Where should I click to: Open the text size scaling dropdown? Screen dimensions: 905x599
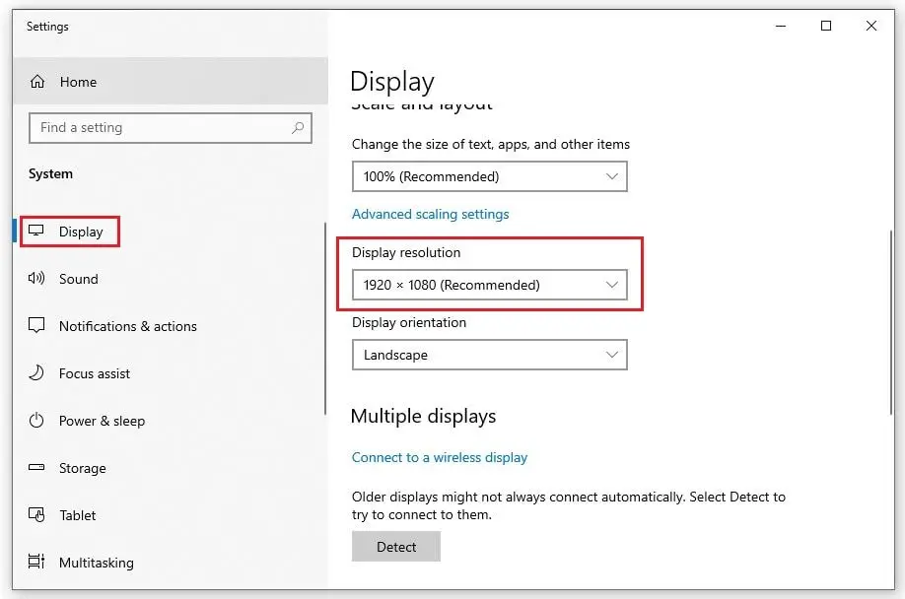pos(490,176)
